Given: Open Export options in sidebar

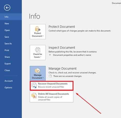Looking at the screenshot, I should point(11,64).
